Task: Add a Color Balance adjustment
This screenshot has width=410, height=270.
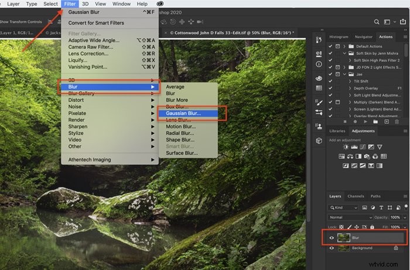Action: point(350,156)
